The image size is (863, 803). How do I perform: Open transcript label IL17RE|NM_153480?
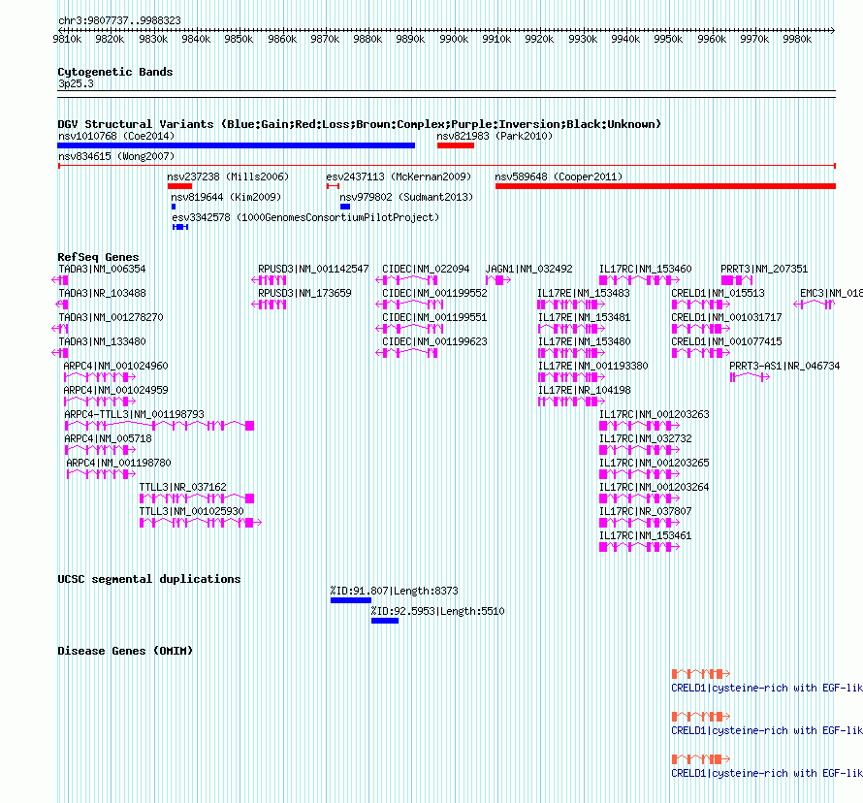point(584,341)
